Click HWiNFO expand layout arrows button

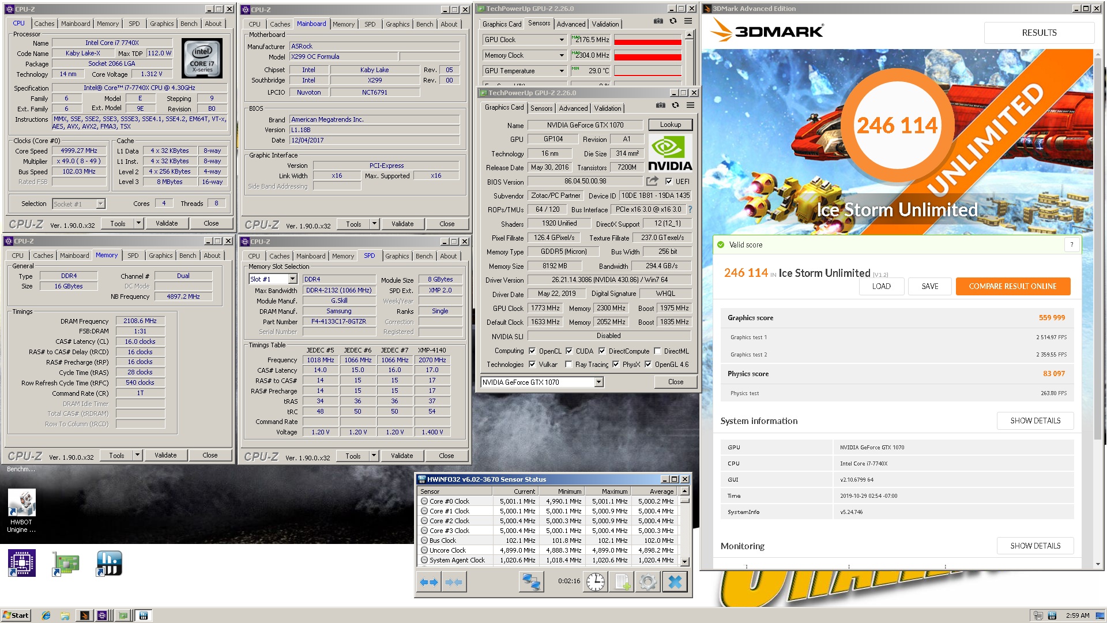(x=429, y=582)
